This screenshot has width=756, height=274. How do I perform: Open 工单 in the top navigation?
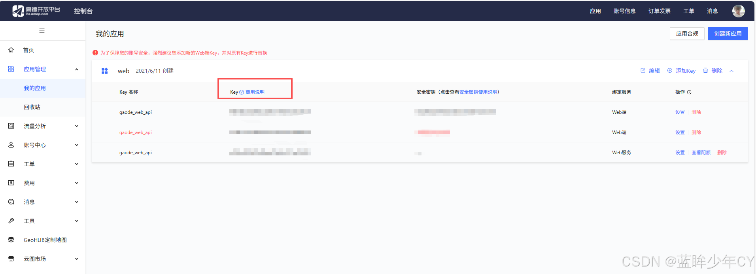(x=688, y=11)
